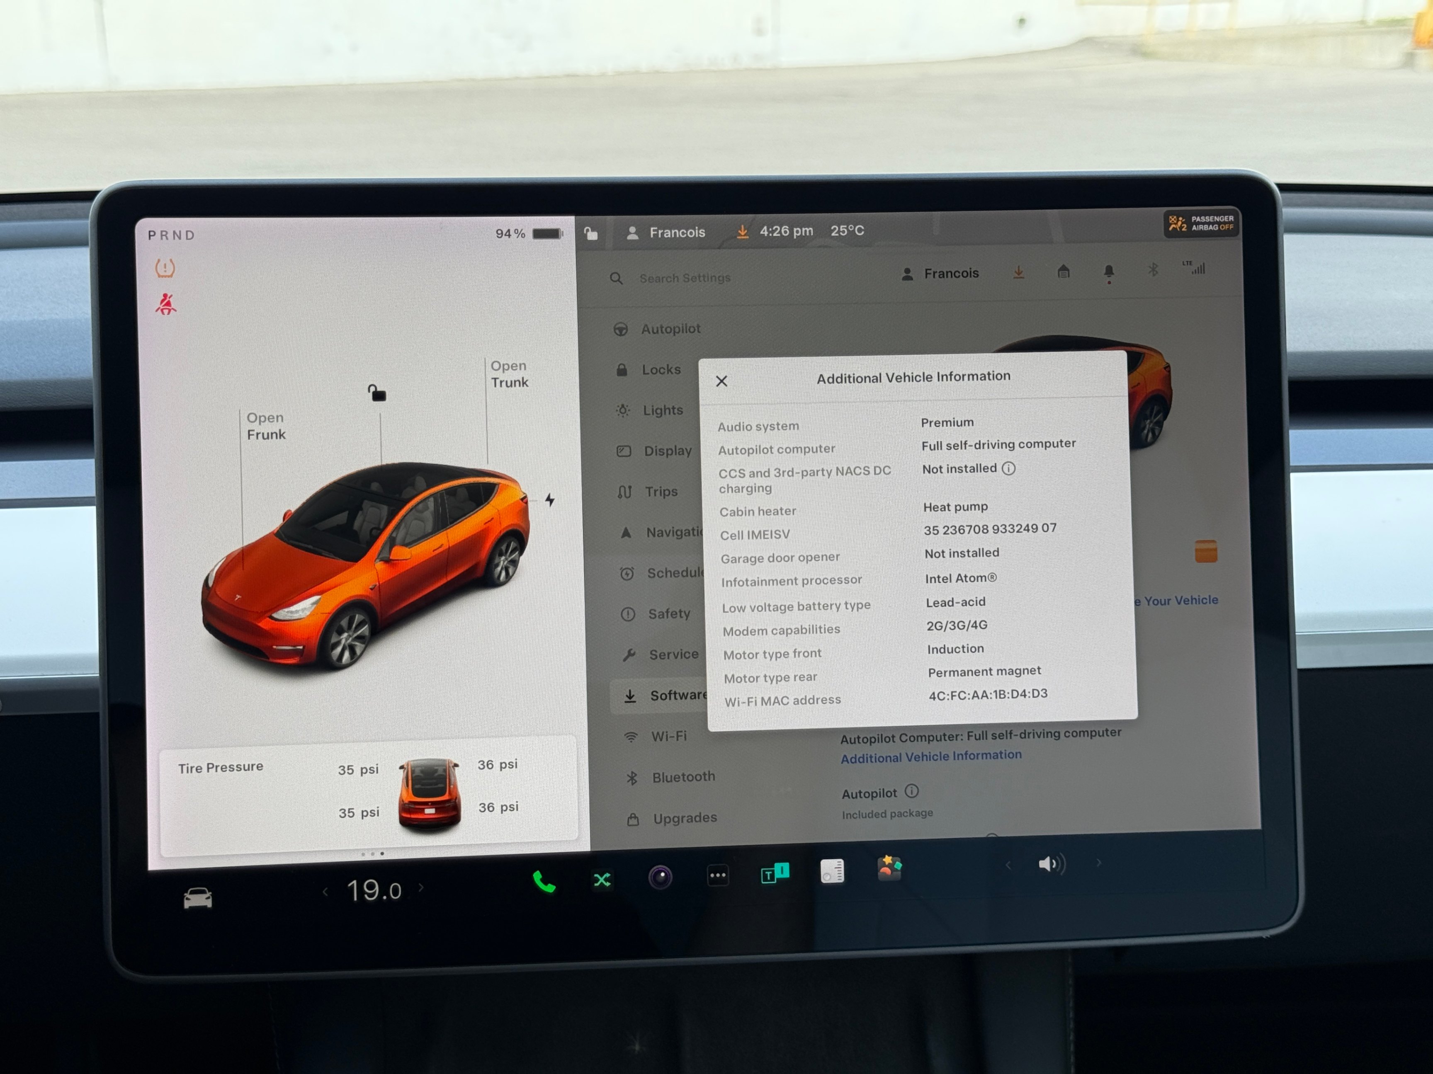Image resolution: width=1433 pixels, height=1074 pixels.
Task: Tap the charge port lightning bolt
Action: [549, 500]
